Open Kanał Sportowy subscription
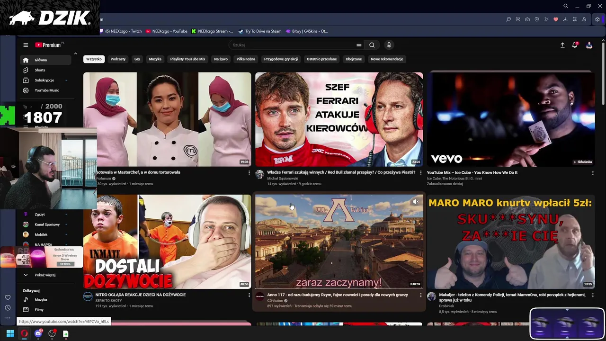 coord(46,224)
